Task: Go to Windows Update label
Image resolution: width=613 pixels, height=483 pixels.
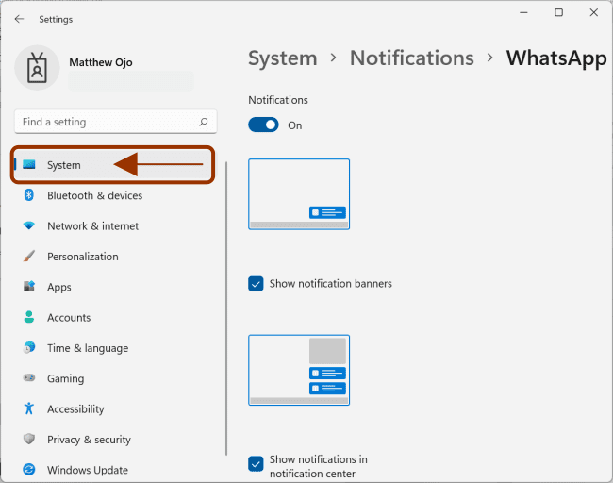Action: pyautogui.click(x=88, y=470)
